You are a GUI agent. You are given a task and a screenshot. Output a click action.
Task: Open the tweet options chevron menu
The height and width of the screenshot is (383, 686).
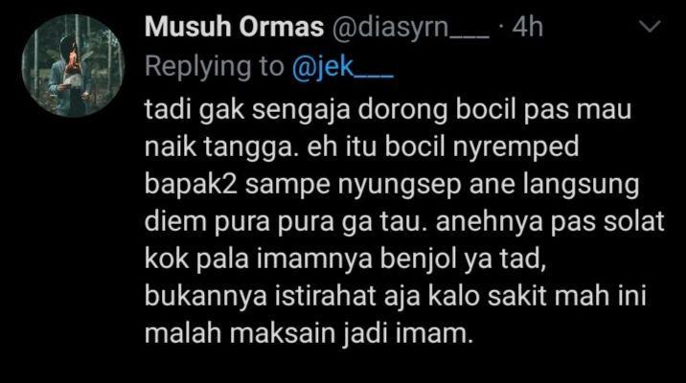click(x=650, y=26)
